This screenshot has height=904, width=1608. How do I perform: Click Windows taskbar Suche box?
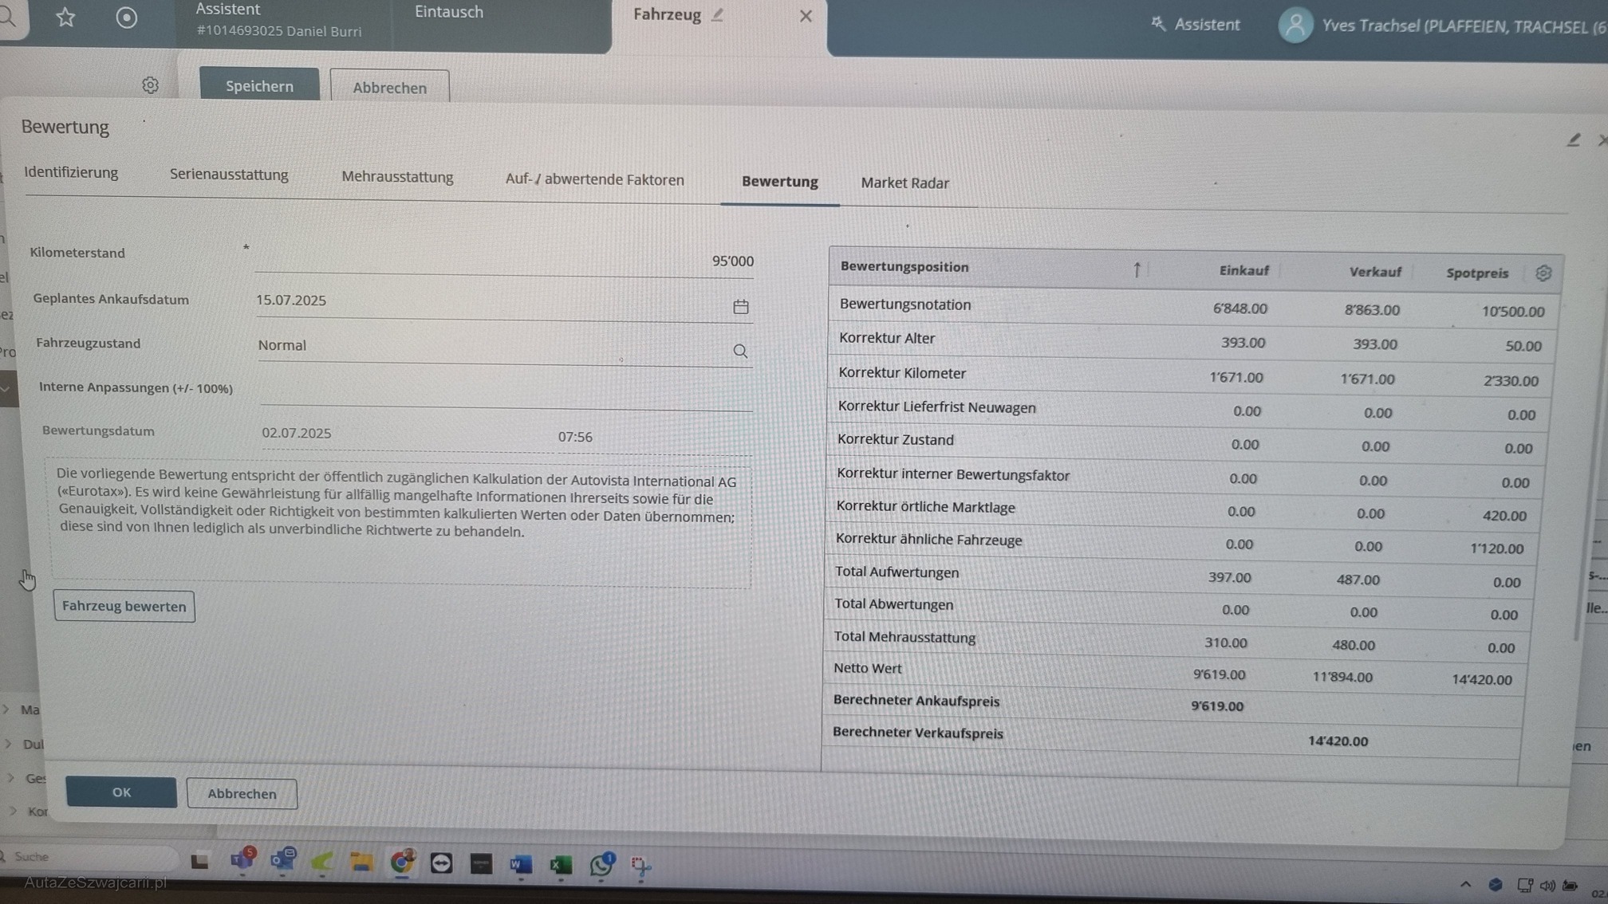click(x=88, y=857)
